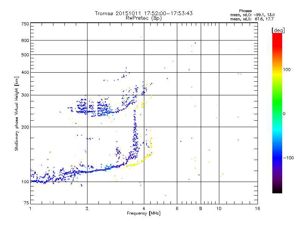303x227 pixels.
Task: Click the y-axis tick label '500'
Action: (25, 55)
